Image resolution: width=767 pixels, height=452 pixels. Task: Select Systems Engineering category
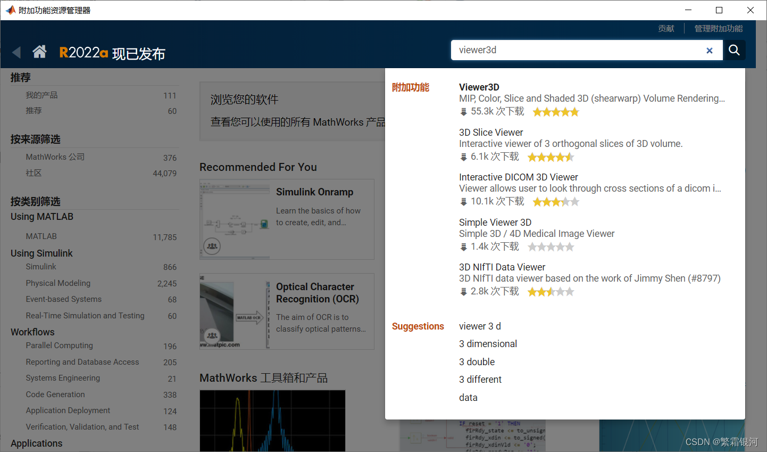click(63, 378)
